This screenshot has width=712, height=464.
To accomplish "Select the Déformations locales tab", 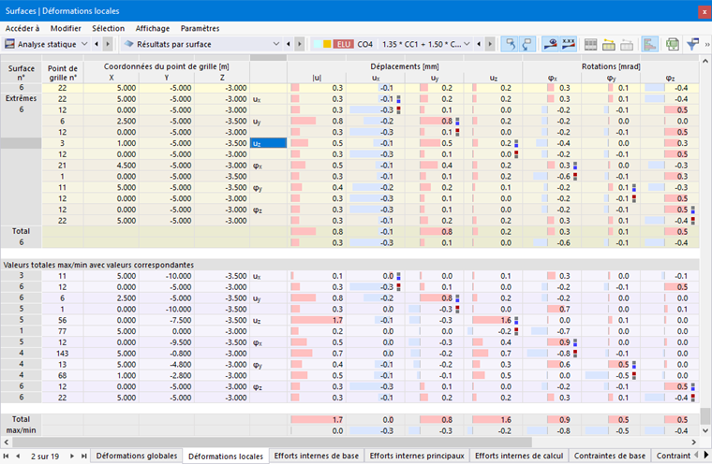I will [226, 457].
